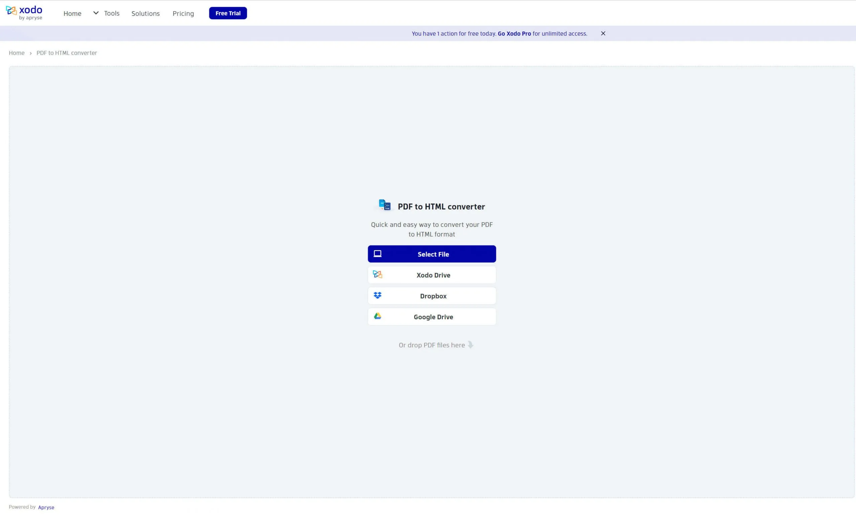
Task: Click the PDF to HTML converter icon
Action: click(384, 205)
